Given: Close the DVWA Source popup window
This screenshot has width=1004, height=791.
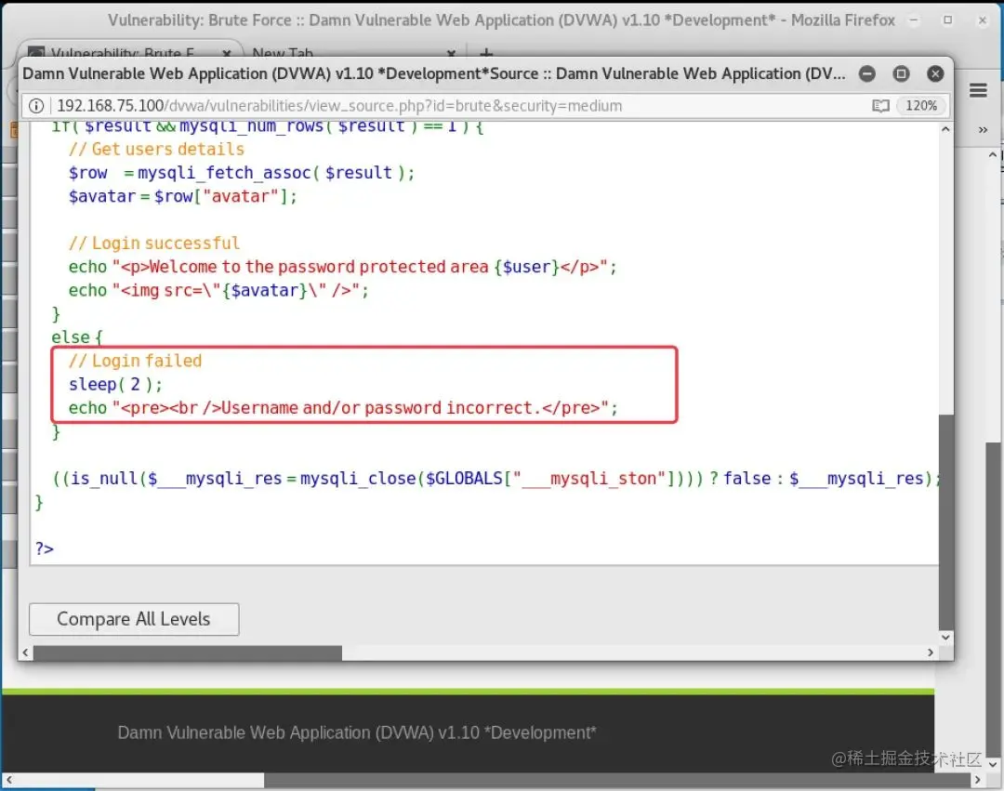Looking at the screenshot, I should (x=935, y=73).
